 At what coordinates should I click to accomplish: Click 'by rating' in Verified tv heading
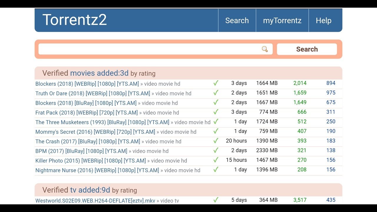click(x=124, y=190)
